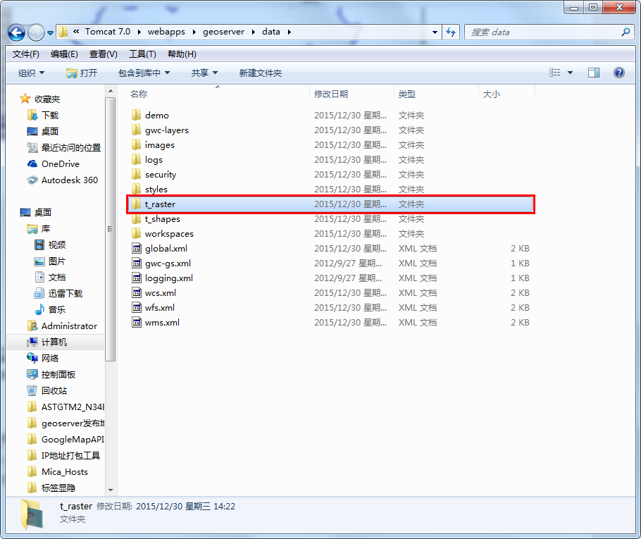This screenshot has height=539, width=641.
Task: Open the 工具(T) menu
Action: (x=142, y=54)
